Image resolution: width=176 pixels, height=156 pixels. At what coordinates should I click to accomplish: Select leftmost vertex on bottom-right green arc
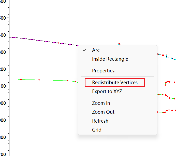(x=158, y=112)
